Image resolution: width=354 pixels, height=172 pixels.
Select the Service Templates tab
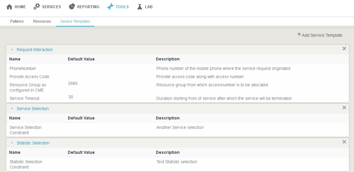75,21
